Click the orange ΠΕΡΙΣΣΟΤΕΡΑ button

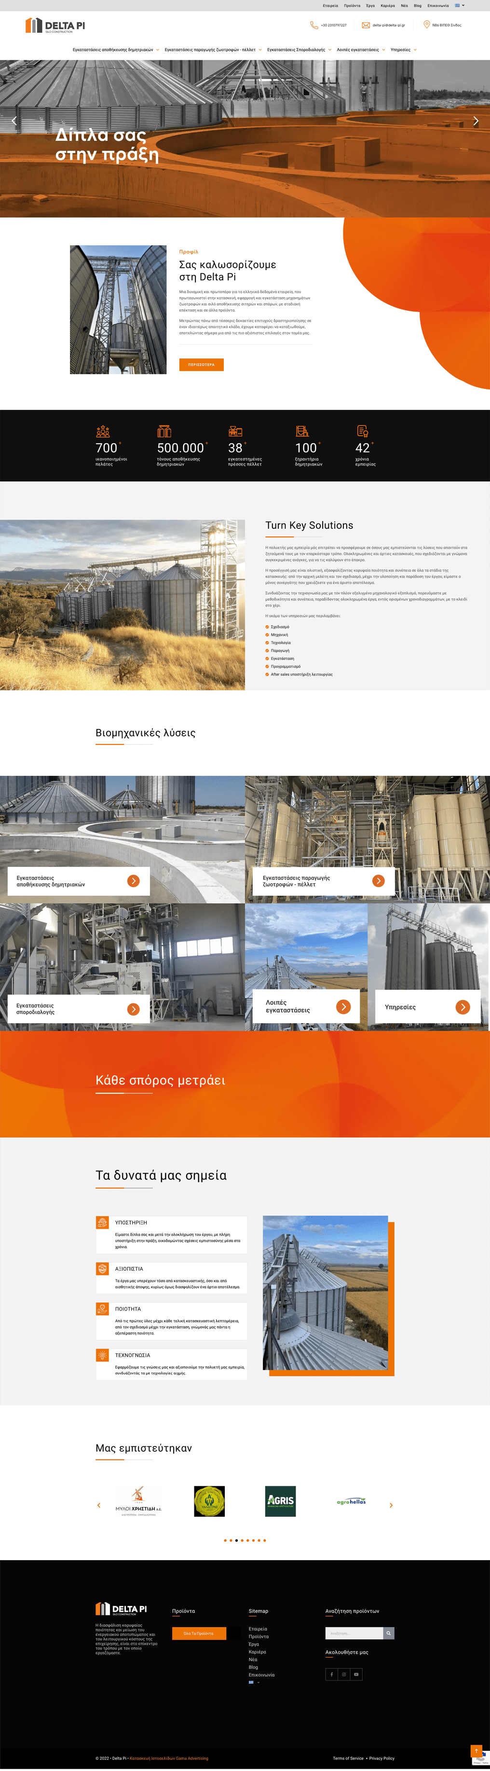[202, 364]
